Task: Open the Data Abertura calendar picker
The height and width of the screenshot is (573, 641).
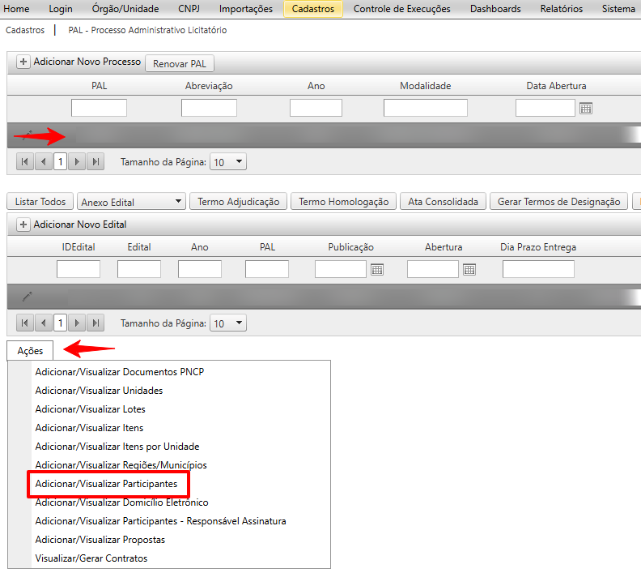Action: [586, 108]
